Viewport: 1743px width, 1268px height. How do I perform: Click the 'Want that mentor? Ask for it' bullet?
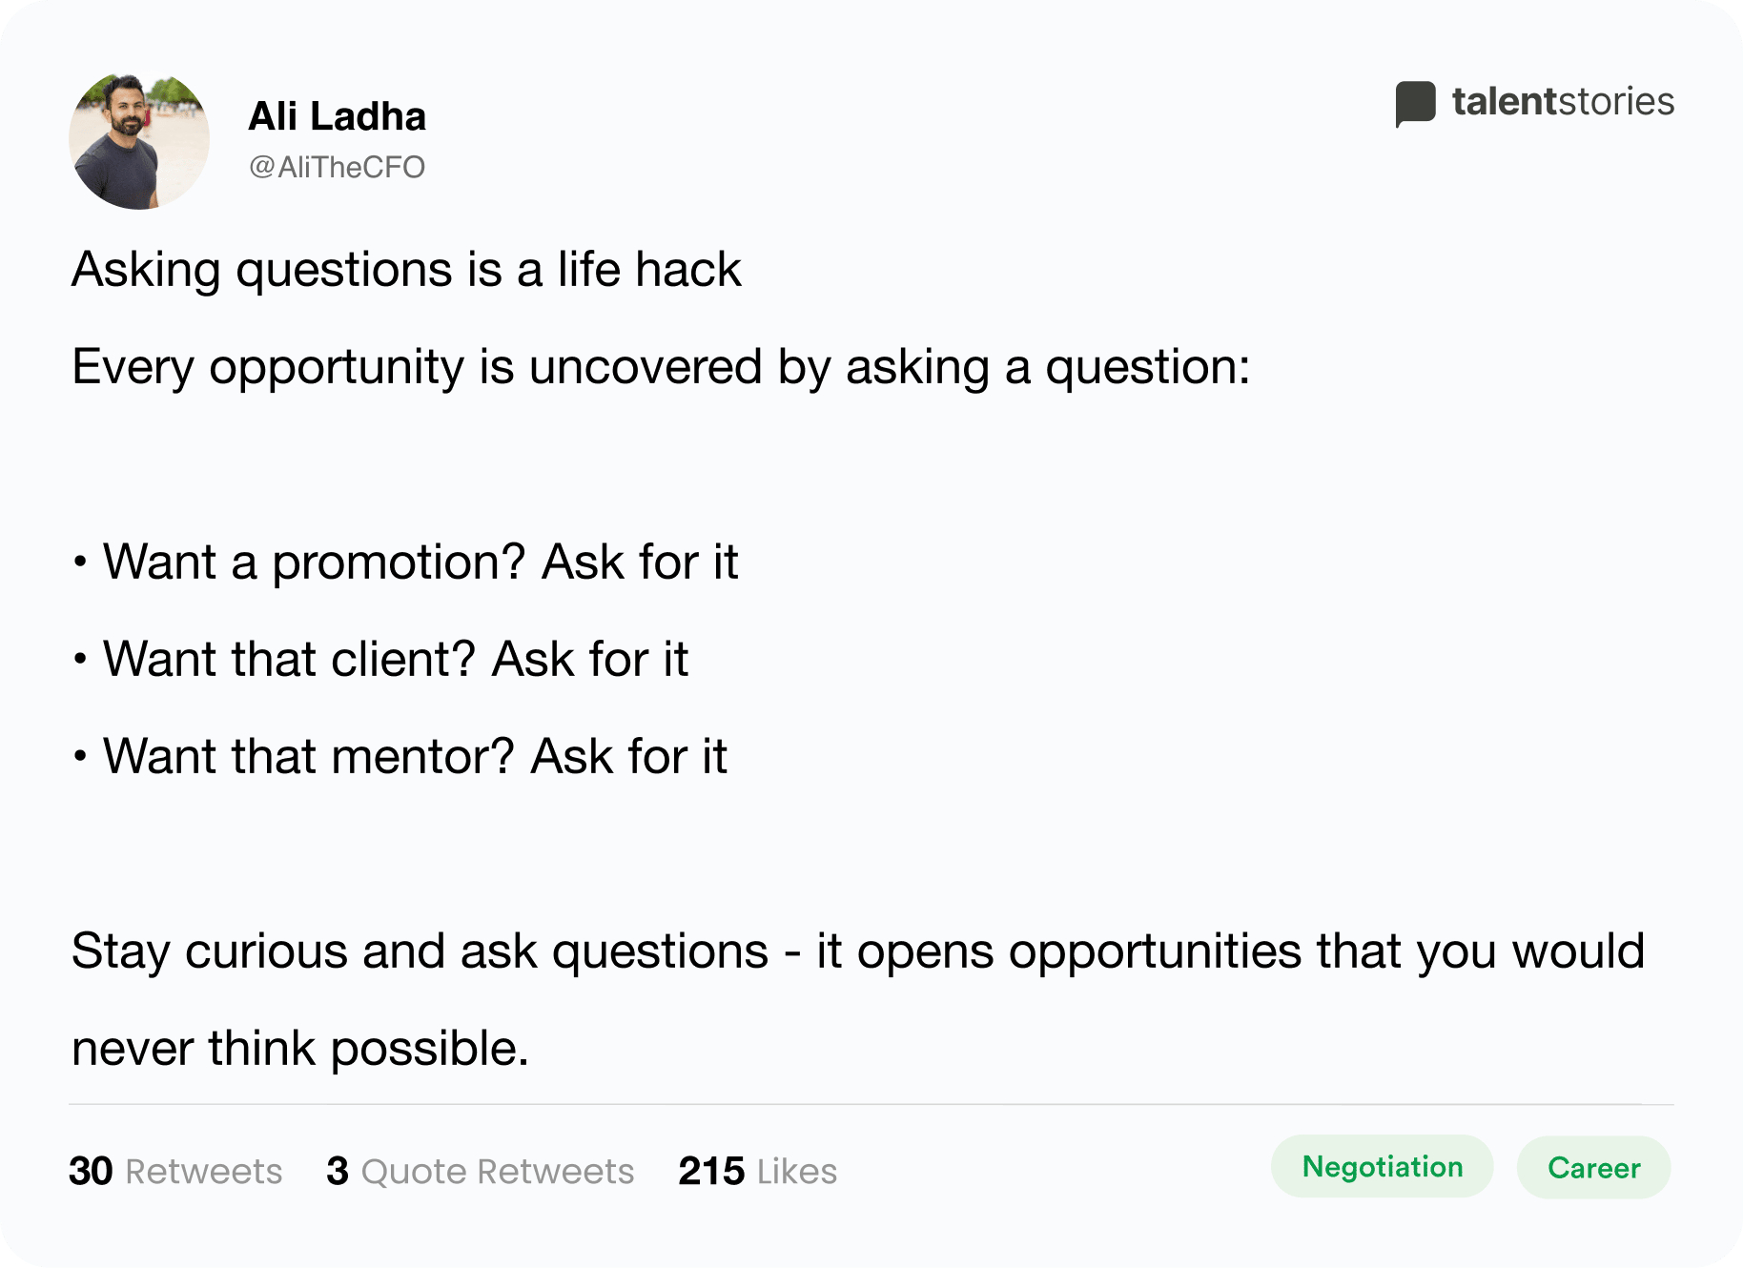(415, 756)
